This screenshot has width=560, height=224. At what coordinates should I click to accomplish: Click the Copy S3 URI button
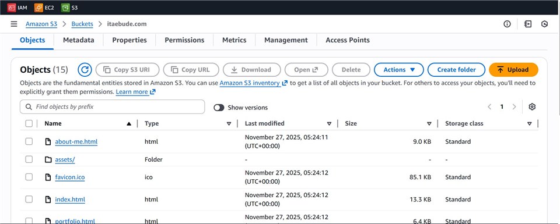tap(127, 70)
